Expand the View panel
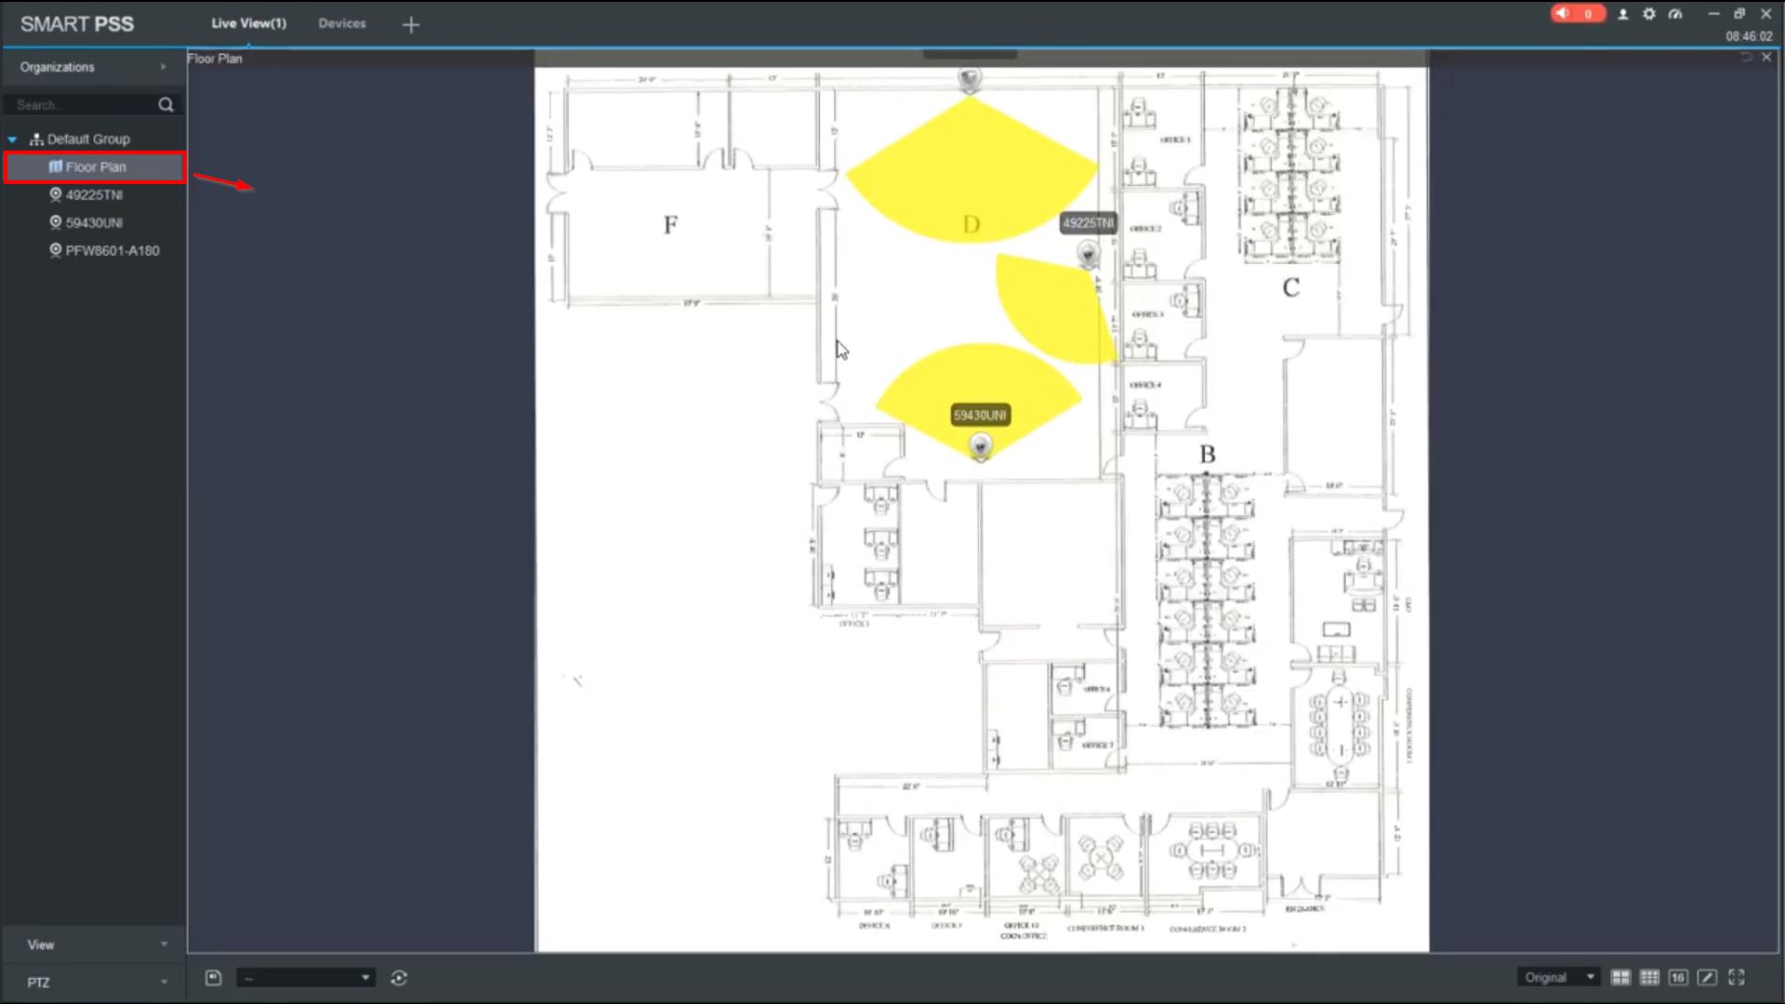 point(93,945)
